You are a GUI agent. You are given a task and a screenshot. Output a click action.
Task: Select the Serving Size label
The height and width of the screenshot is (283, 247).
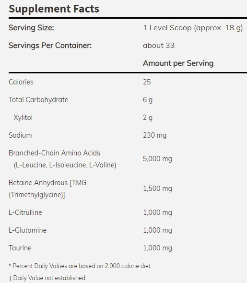(x=31, y=28)
